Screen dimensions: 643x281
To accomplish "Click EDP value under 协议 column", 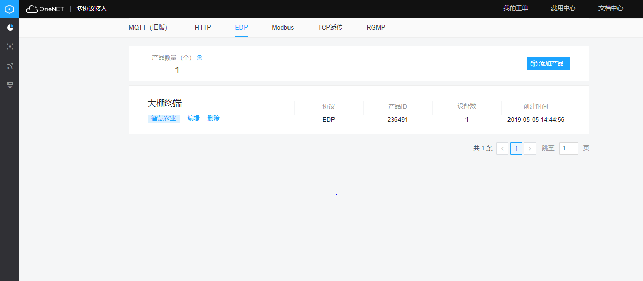I will 328,120.
